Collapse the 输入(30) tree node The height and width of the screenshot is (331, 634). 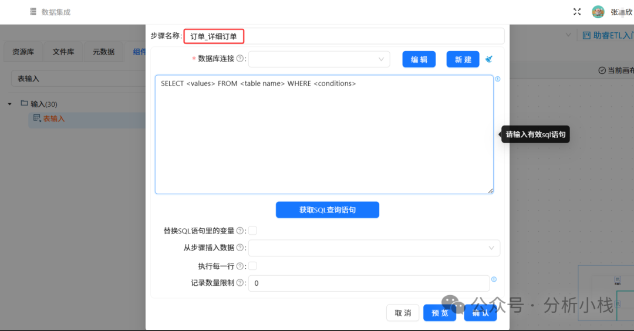10,104
